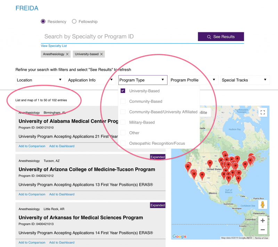Add University of Arizona program to comparison

tap(32, 194)
